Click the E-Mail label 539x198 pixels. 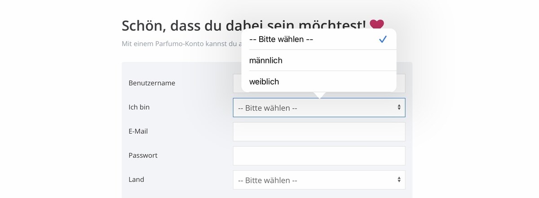[x=138, y=131]
